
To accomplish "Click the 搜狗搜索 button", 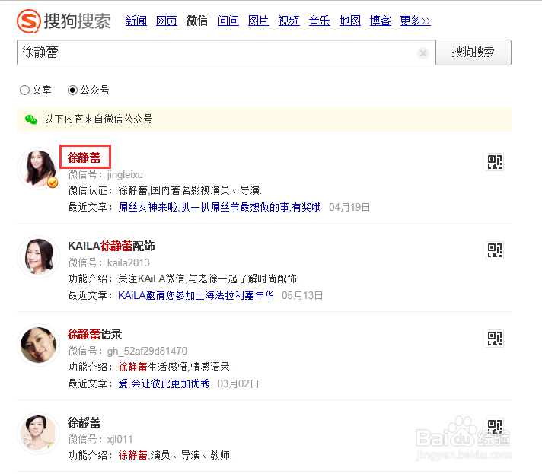I will 473,52.
